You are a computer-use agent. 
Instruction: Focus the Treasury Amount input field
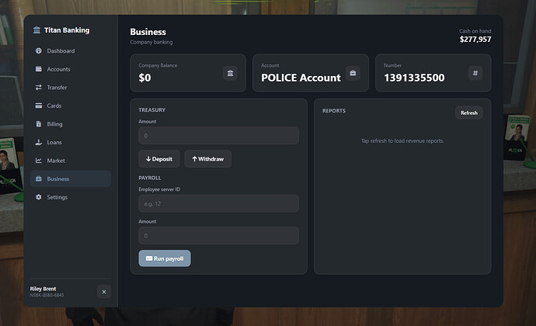coord(219,136)
